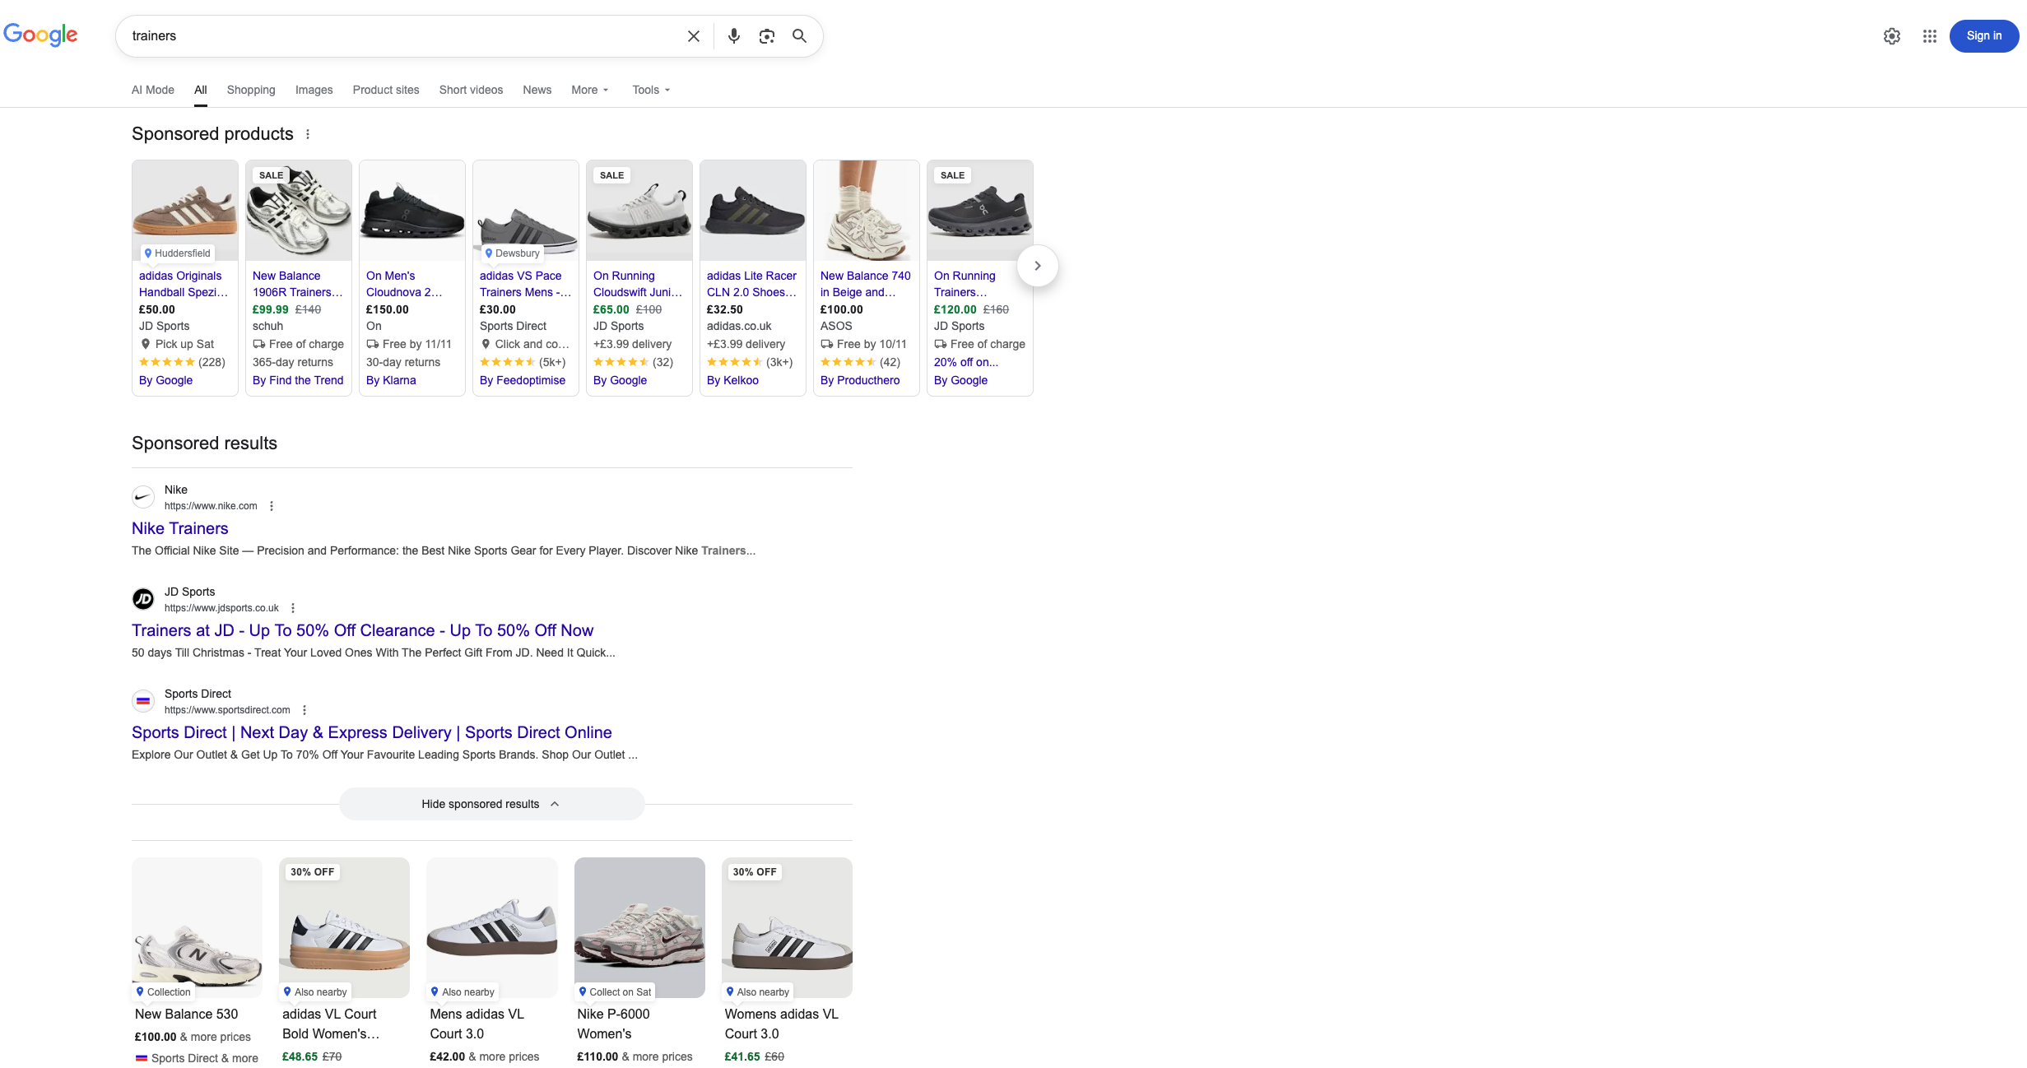Expand the More search filters dropdown
2027x1068 pixels.
point(590,90)
